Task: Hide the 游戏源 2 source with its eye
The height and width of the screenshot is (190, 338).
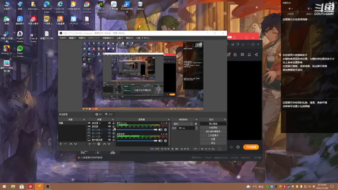Action: point(109,123)
